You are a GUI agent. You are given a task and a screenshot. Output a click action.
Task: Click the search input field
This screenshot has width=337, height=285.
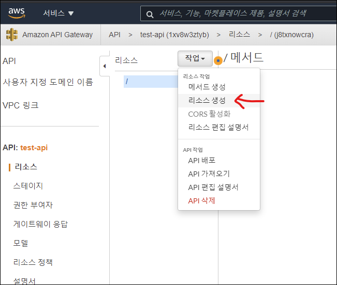pyautogui.click(x=243, y=13)
